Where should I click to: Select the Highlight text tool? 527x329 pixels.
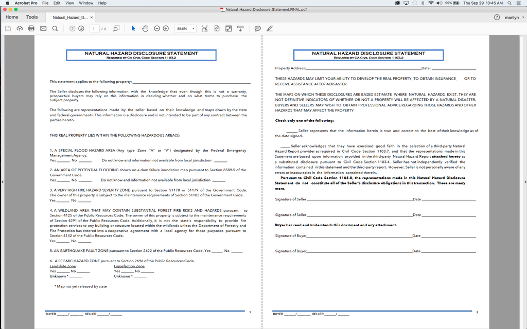click(x=269, y=28)
